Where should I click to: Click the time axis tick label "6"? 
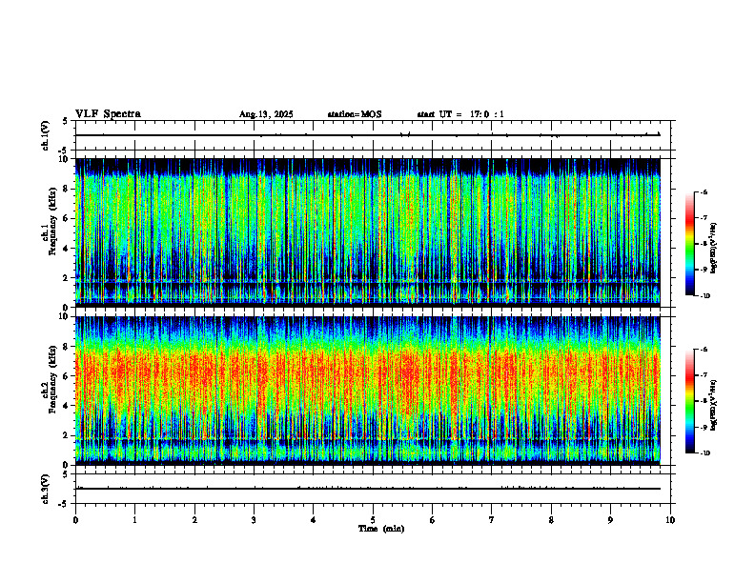click(x=433, y=520)
